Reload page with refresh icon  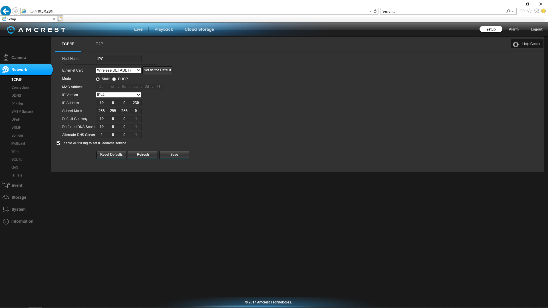pyautogui.click(x=375, y=11)
